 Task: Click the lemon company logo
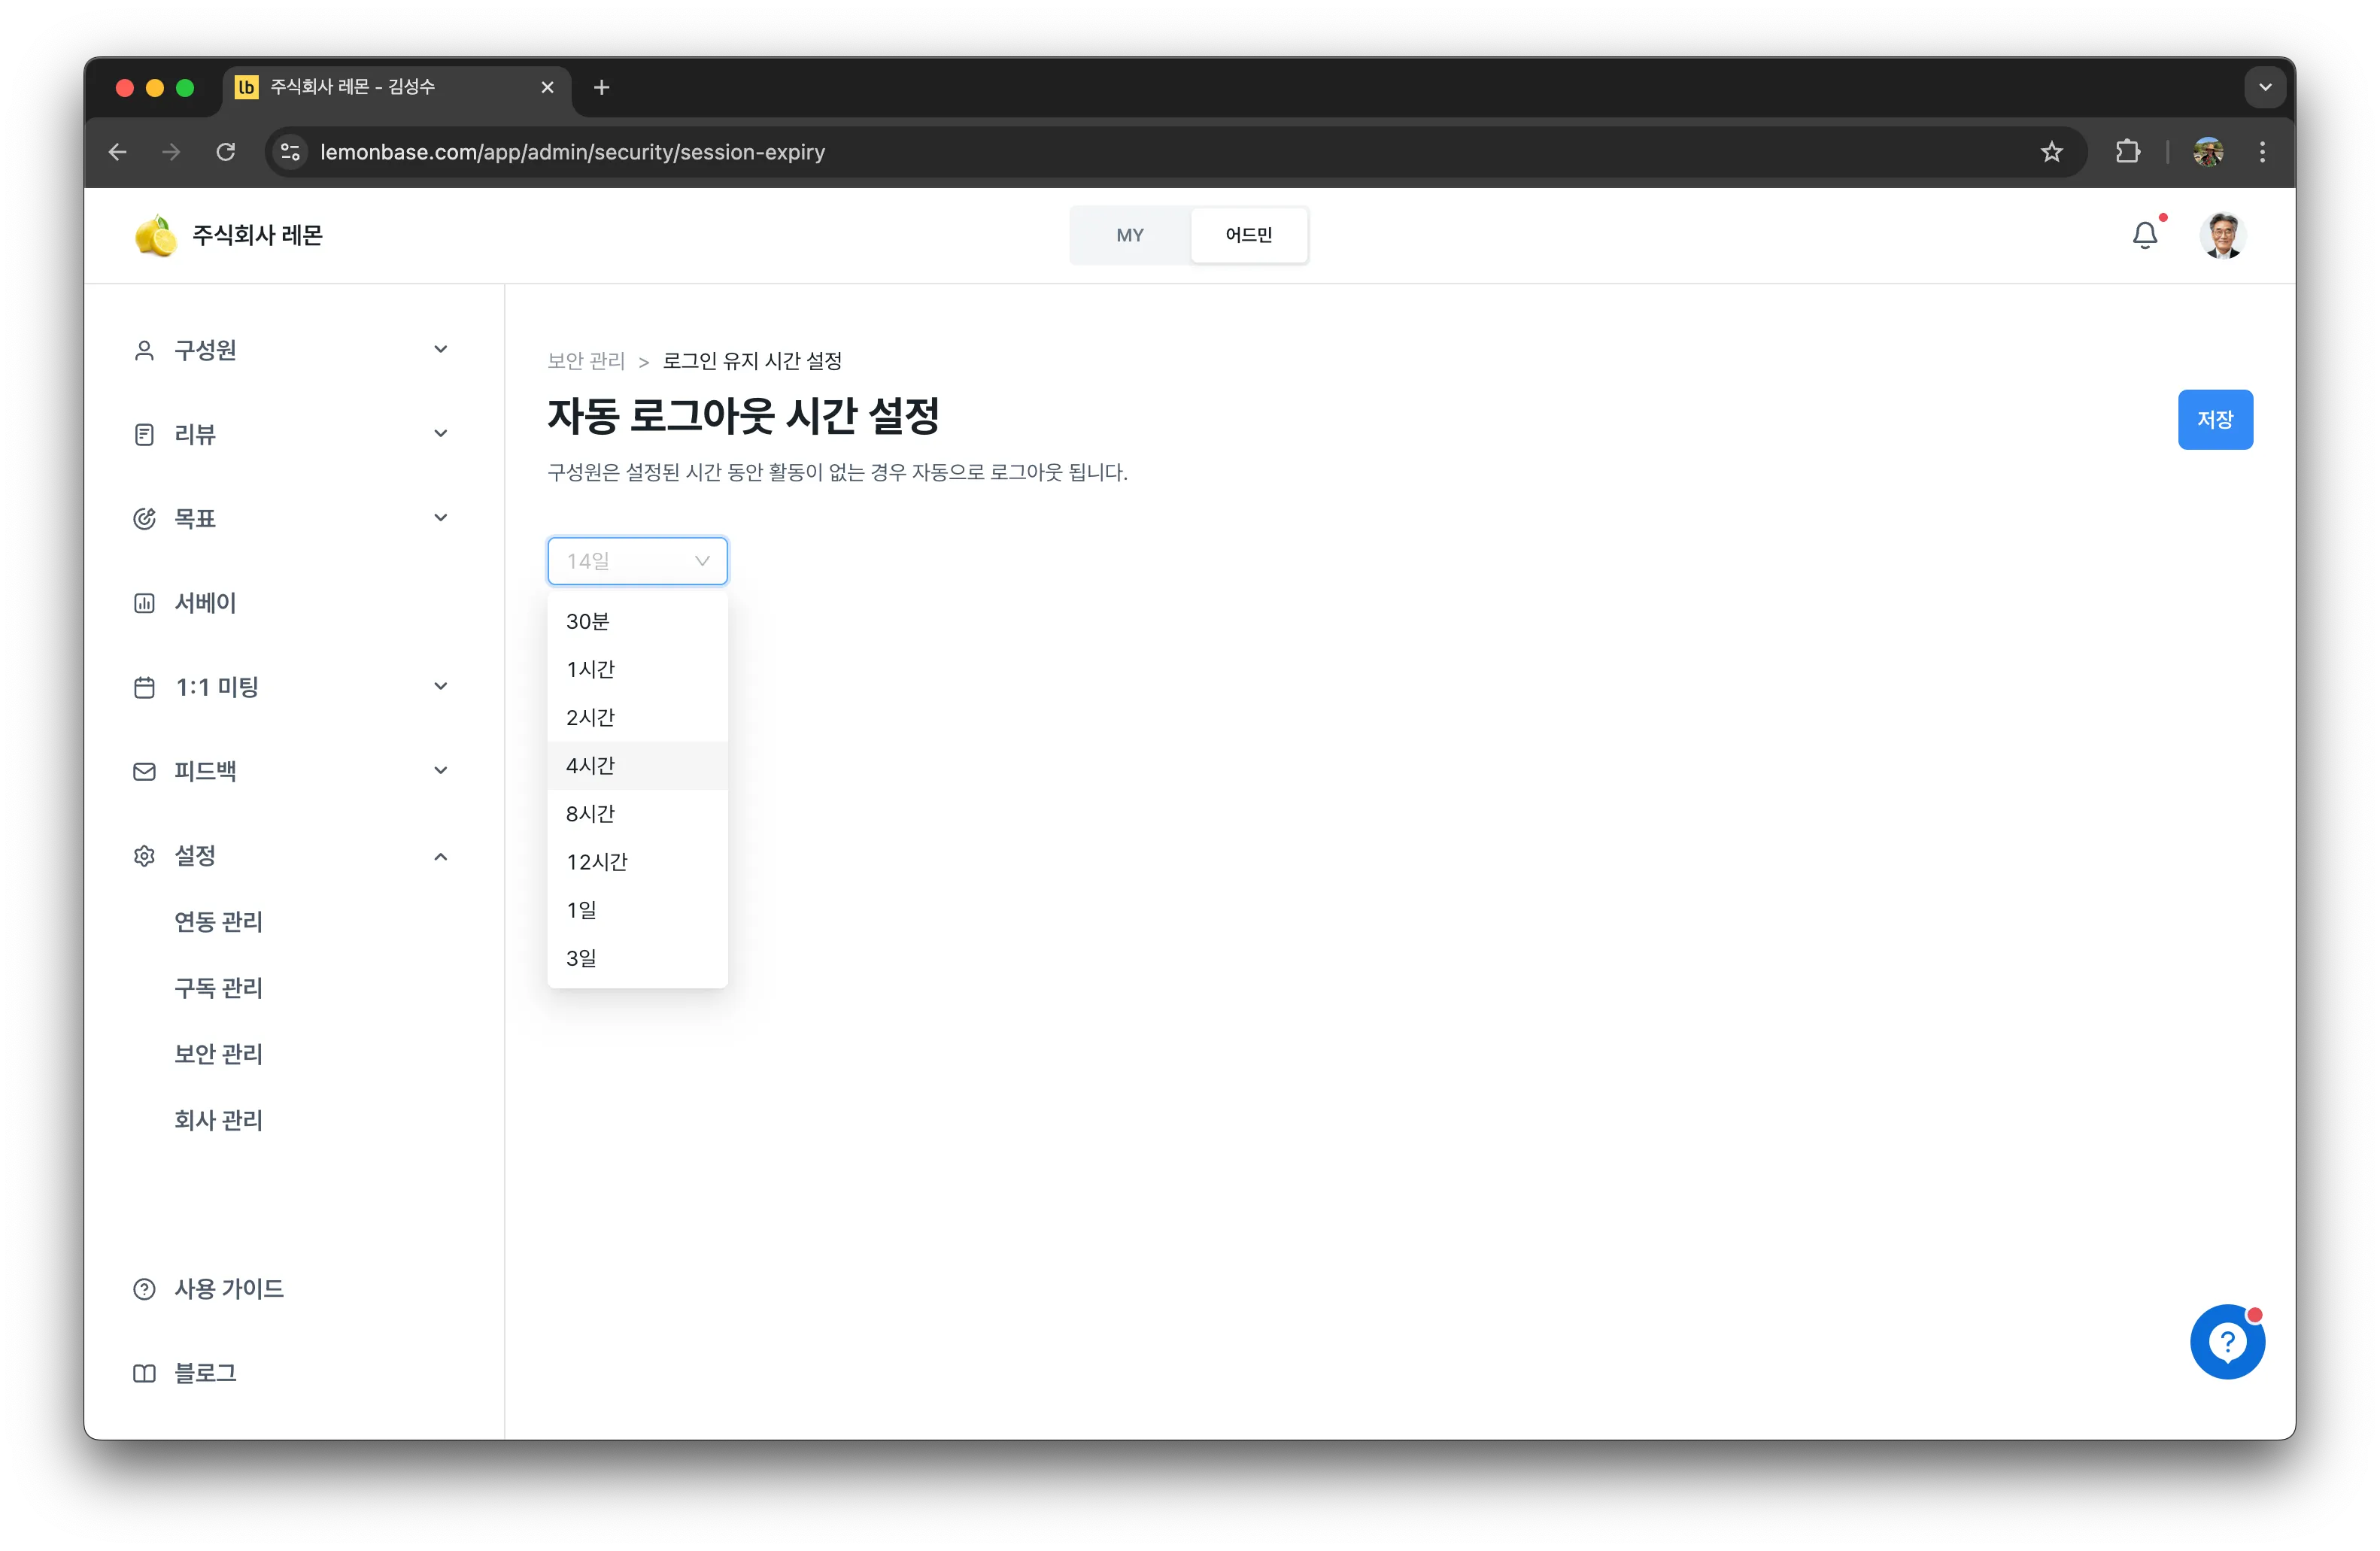tap(155, 236)
